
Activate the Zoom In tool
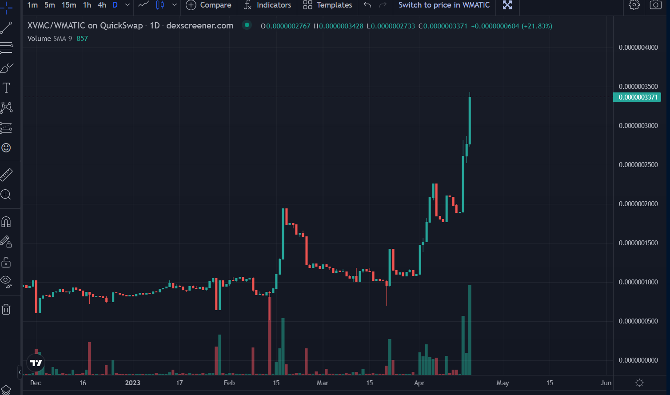tap(6, 194)
